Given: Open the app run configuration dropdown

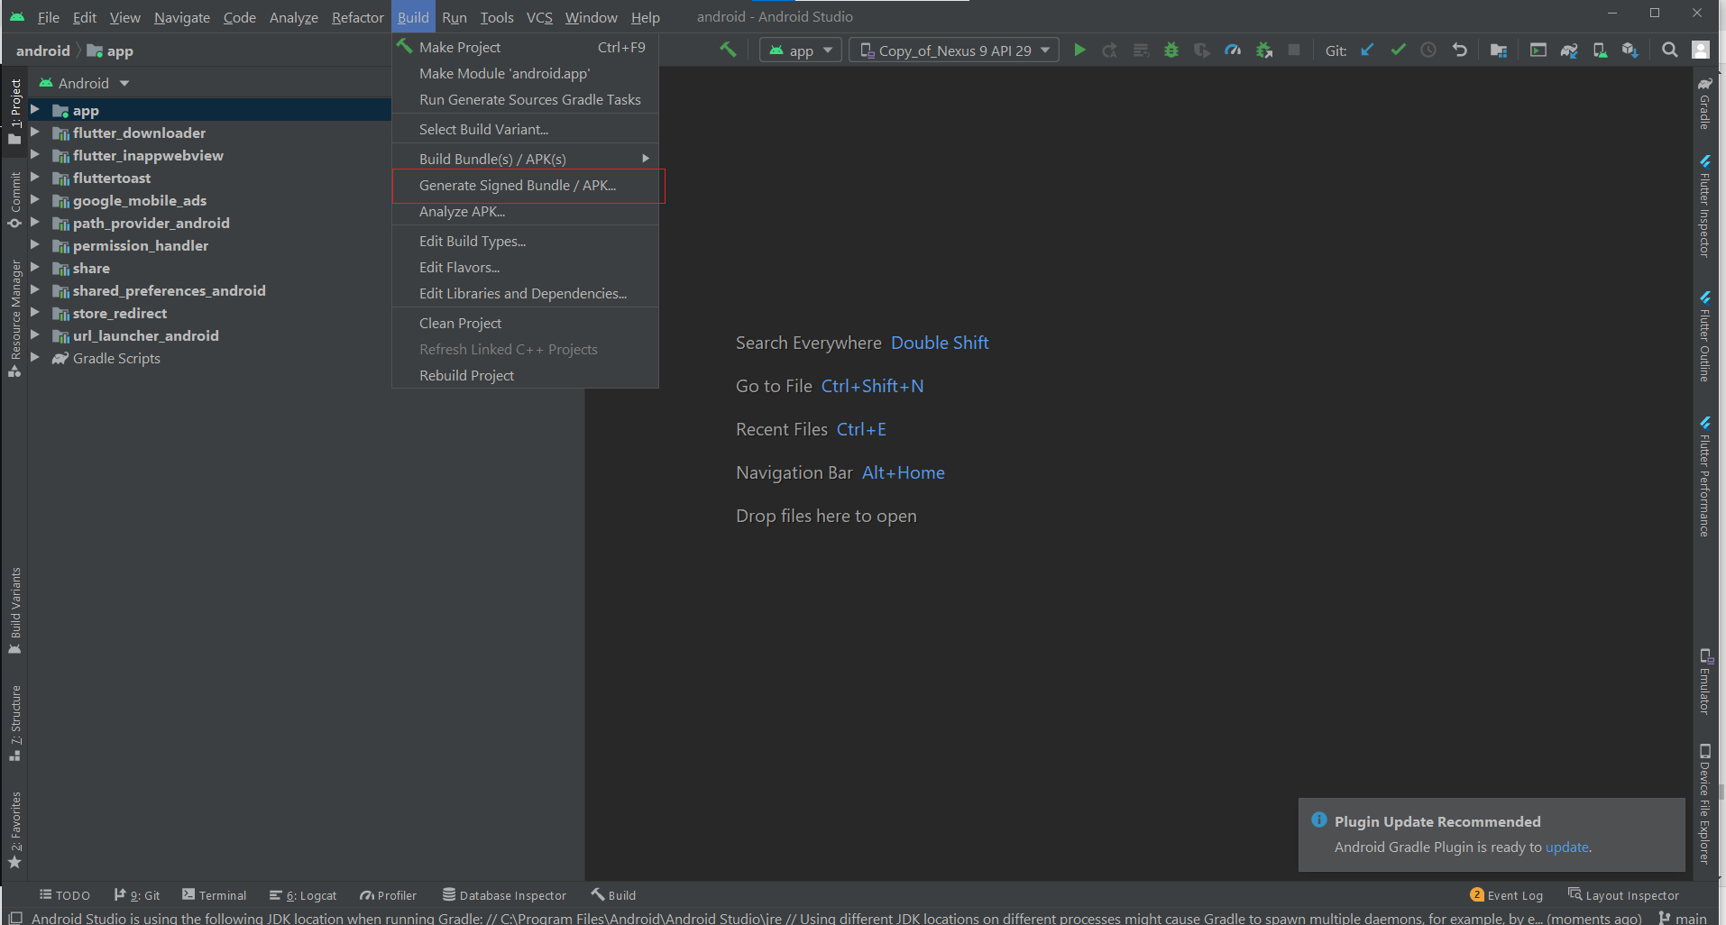Looking at the screenshot, I should click(801, 50).
